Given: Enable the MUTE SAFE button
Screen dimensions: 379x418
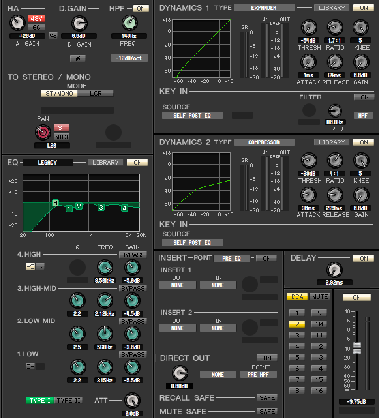Looking at the screenshot, I should 267,411.
